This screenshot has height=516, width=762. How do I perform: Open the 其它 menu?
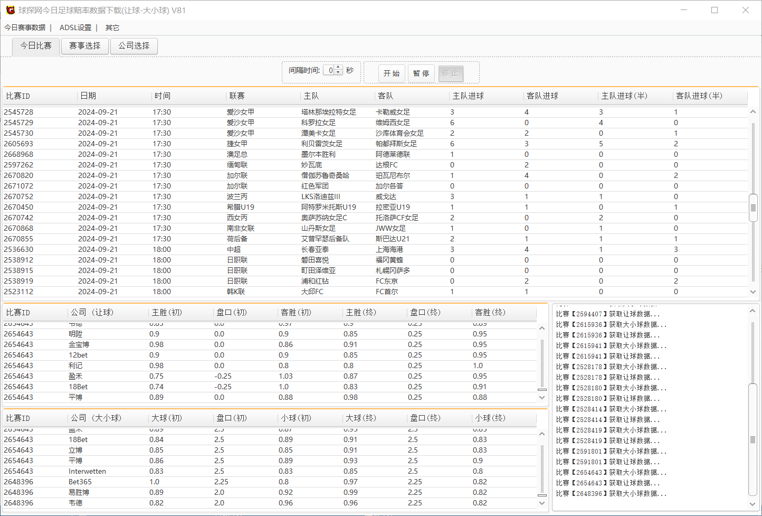tap(112, 27)
